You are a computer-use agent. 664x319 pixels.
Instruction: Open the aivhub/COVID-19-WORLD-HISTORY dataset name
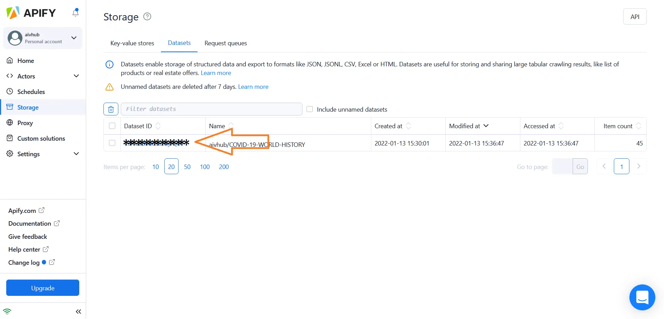pos(257,144)
